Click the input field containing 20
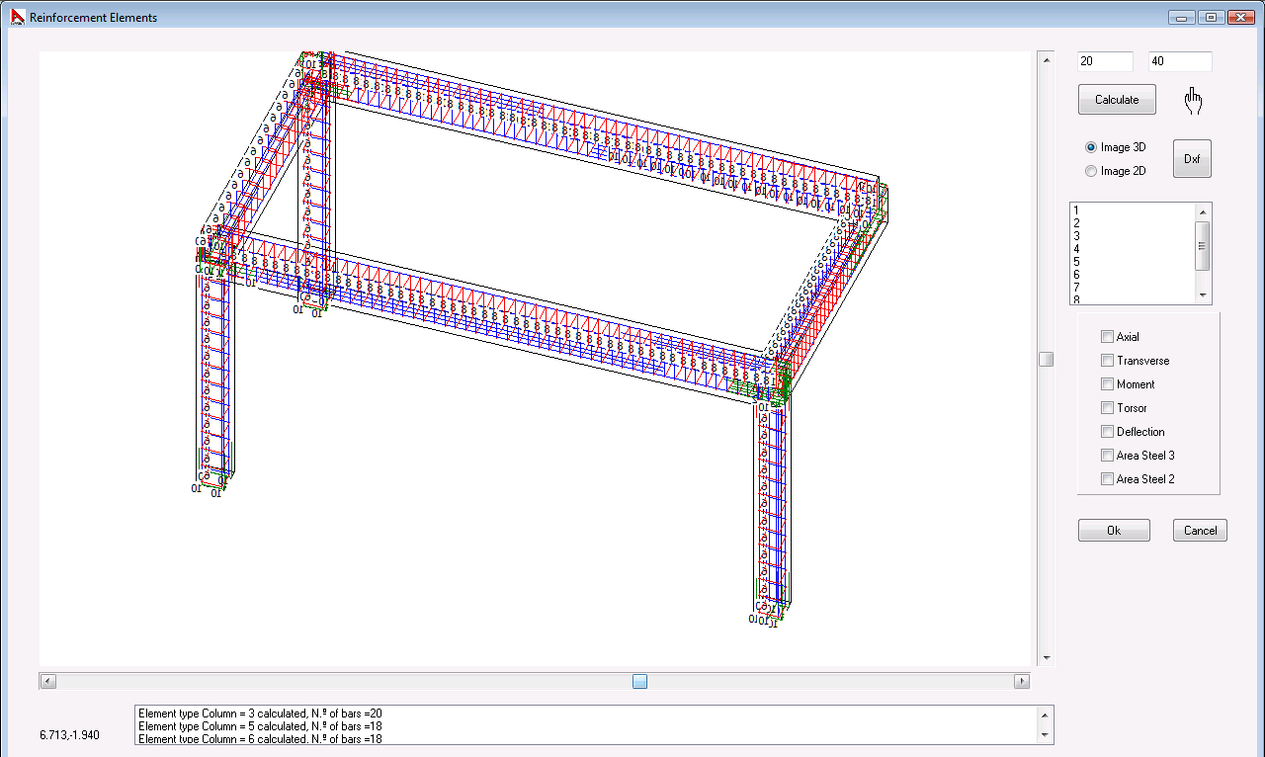Viewport: 1265px width, 757px height. coord(1105,61)
